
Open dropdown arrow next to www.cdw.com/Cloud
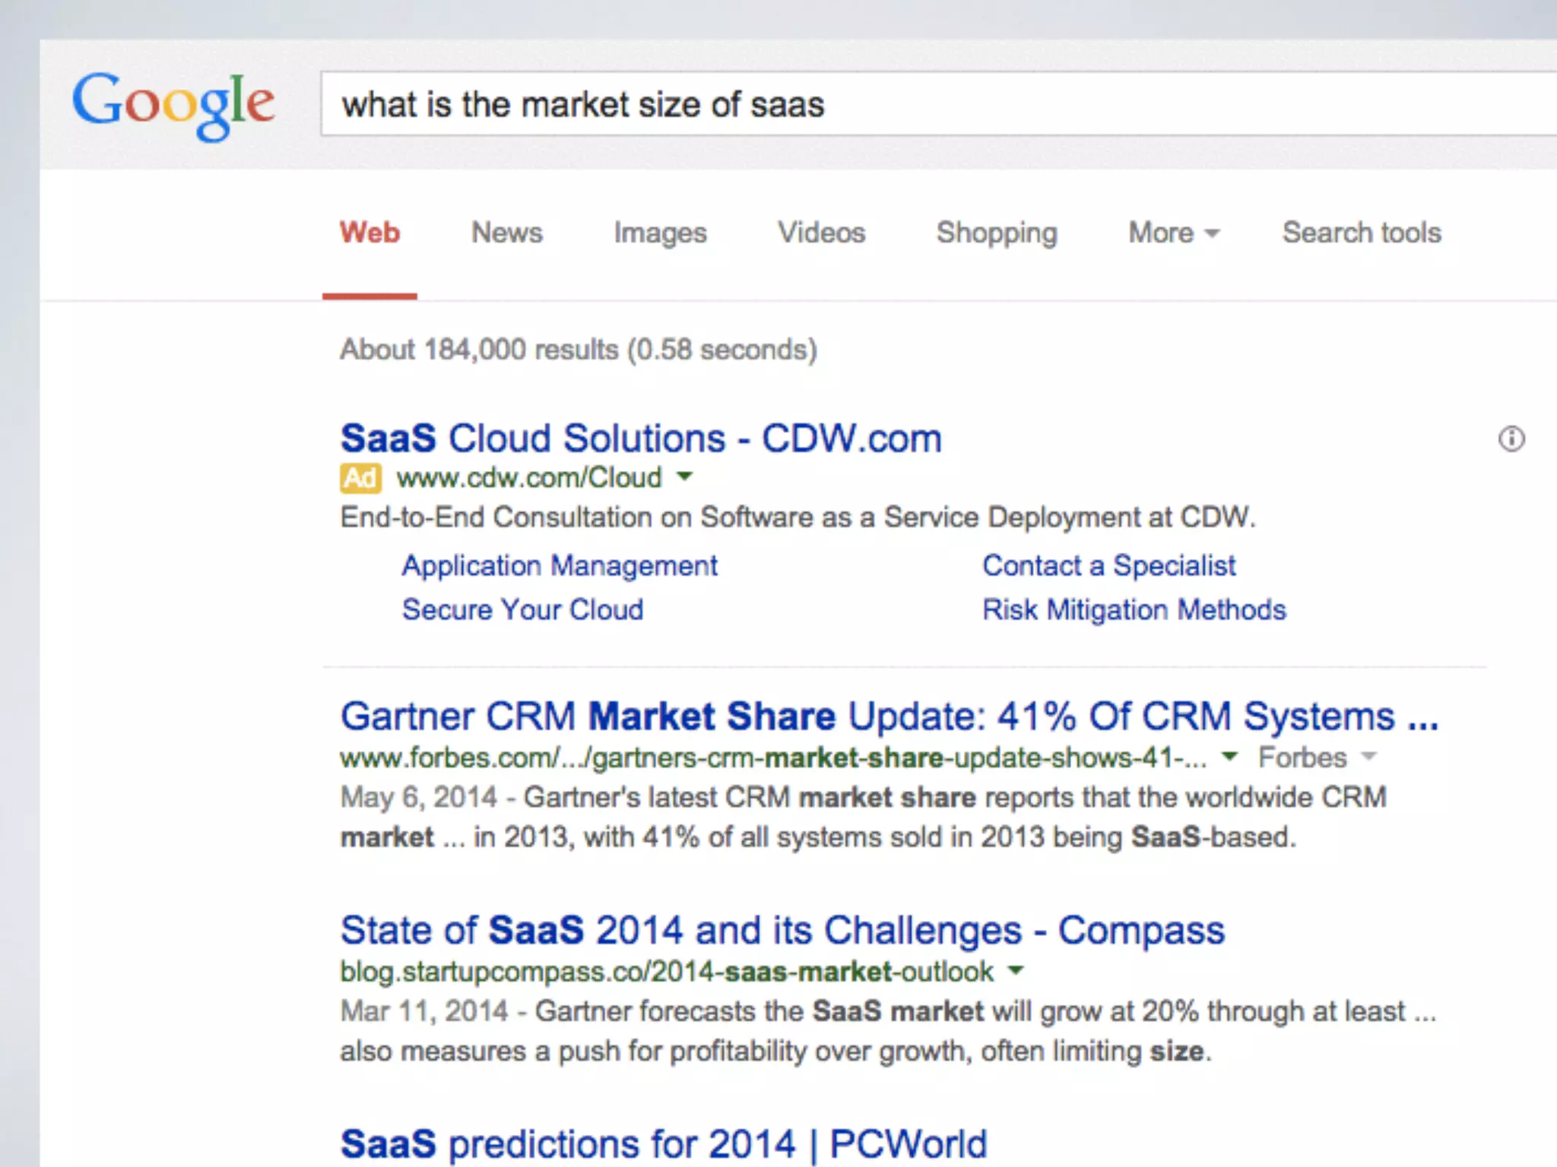685,476
